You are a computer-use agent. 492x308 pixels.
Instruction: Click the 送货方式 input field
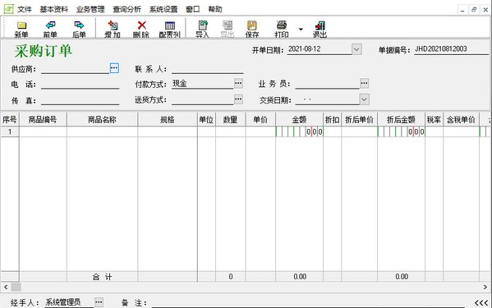click(202, 99)
